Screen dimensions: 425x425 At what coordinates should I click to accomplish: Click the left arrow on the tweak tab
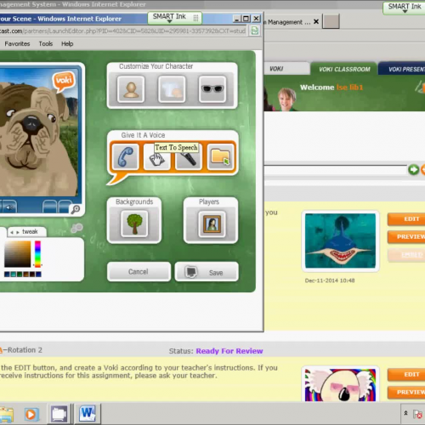12,232
